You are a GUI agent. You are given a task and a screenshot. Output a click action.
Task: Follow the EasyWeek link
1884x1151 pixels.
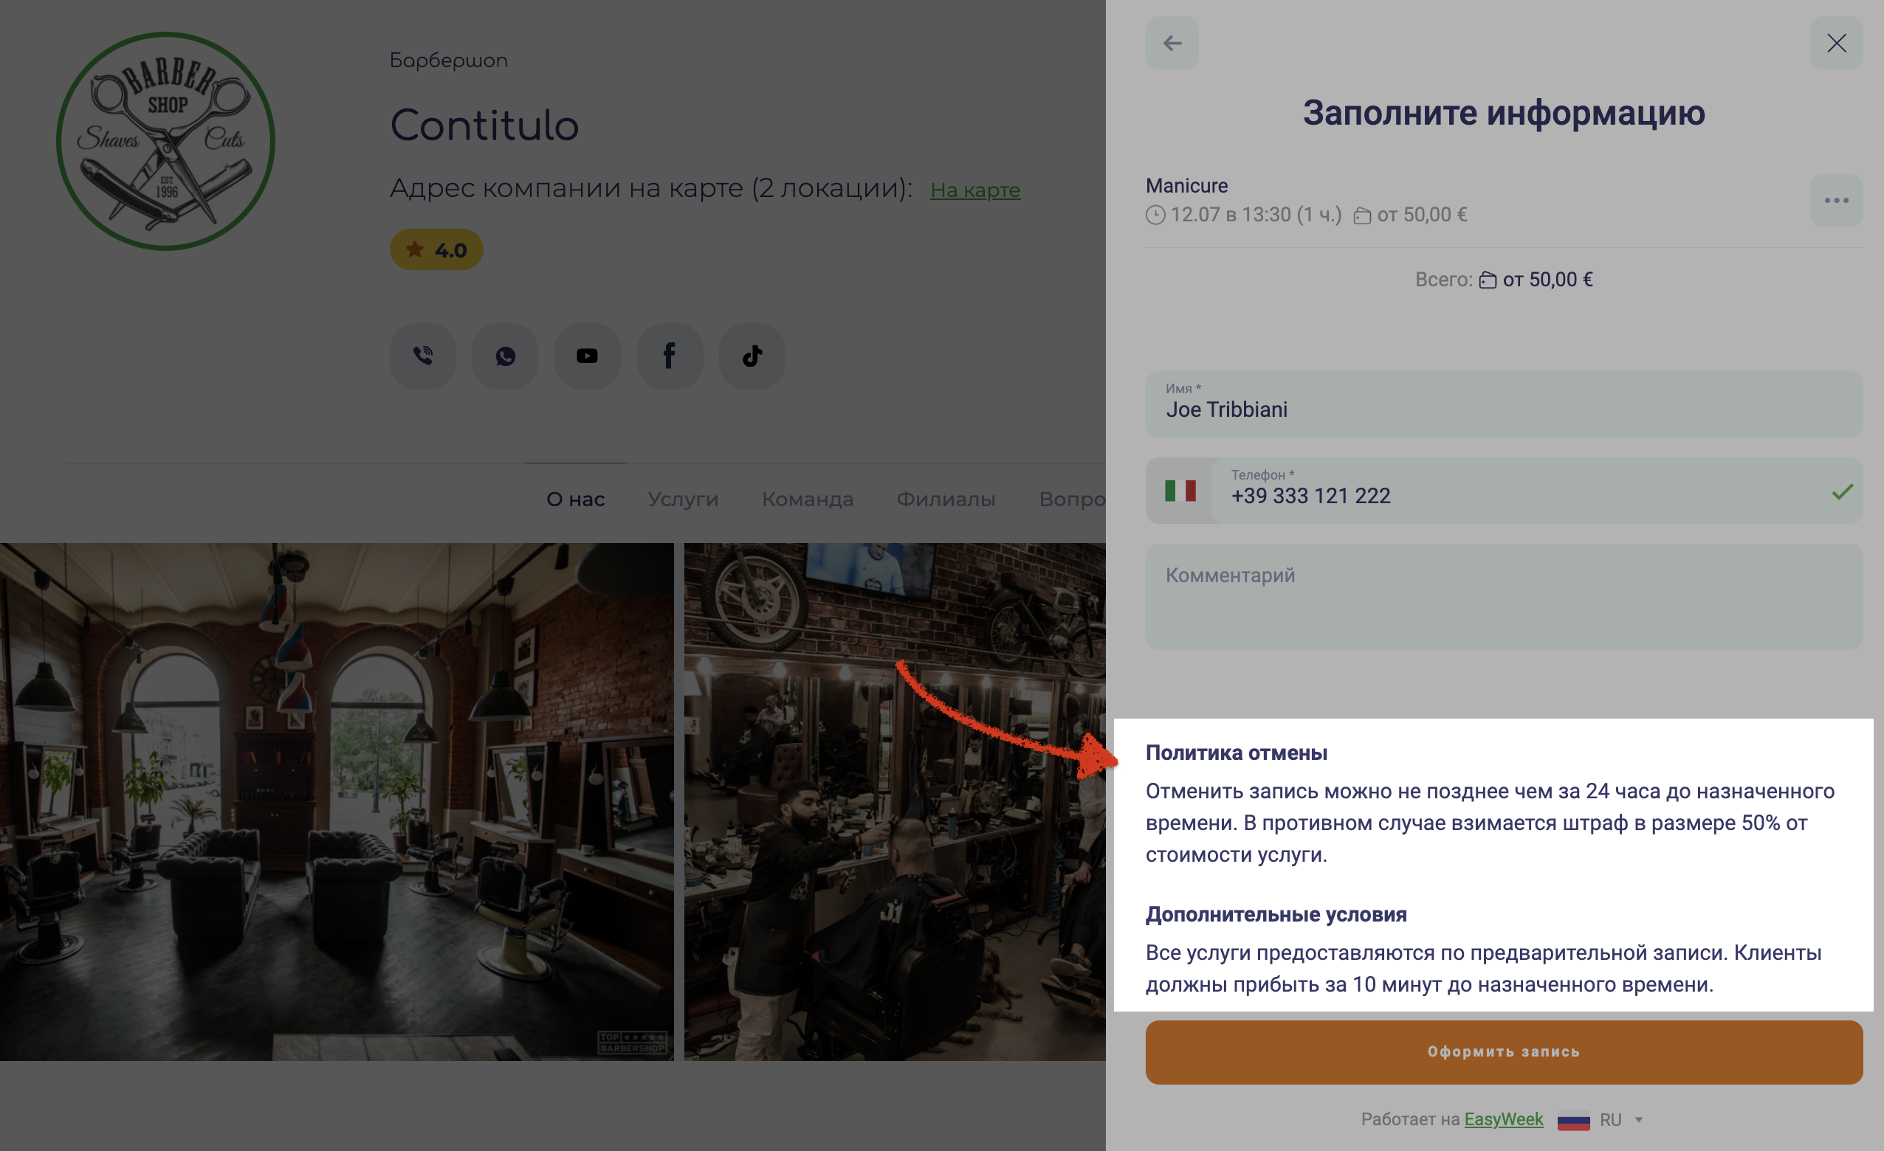(x=1503, y=1119)
